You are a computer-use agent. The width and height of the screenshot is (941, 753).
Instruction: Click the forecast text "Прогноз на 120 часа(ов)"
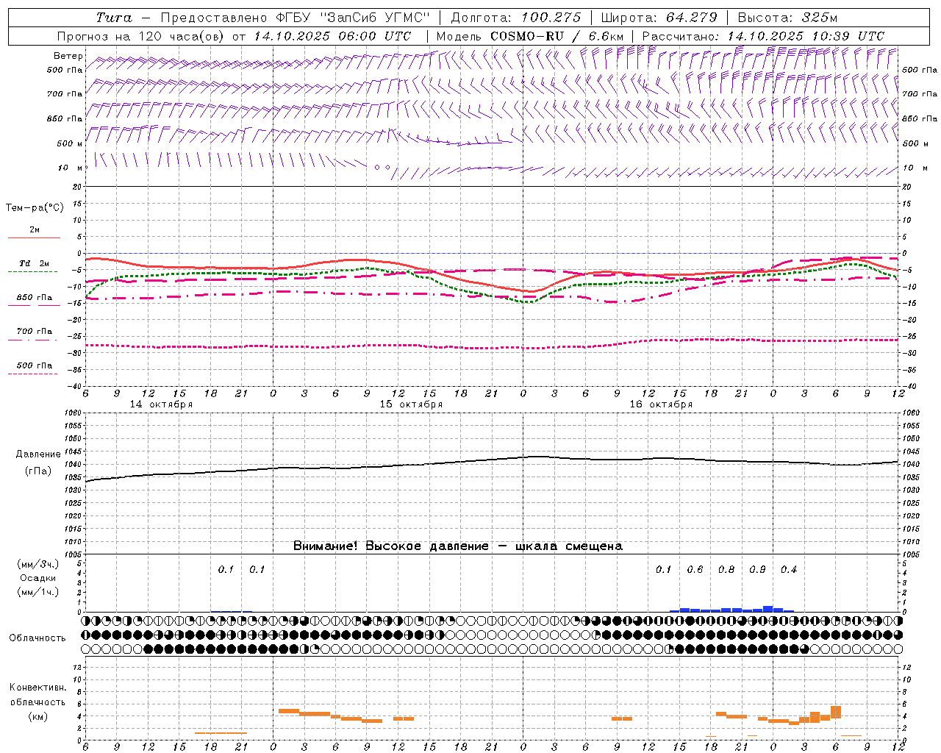pyautogui.click(x=142, y=36)
